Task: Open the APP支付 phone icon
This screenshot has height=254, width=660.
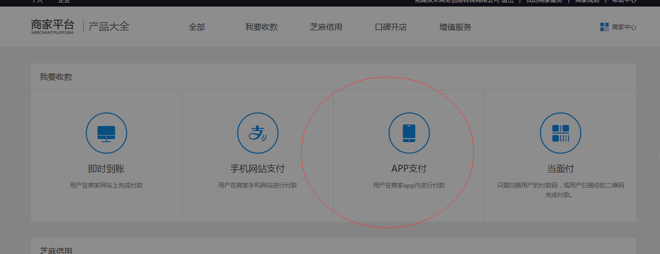Action: click(409, 133)
